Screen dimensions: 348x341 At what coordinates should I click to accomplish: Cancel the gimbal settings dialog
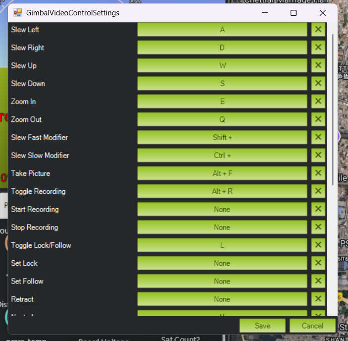[x=312, y=326]
